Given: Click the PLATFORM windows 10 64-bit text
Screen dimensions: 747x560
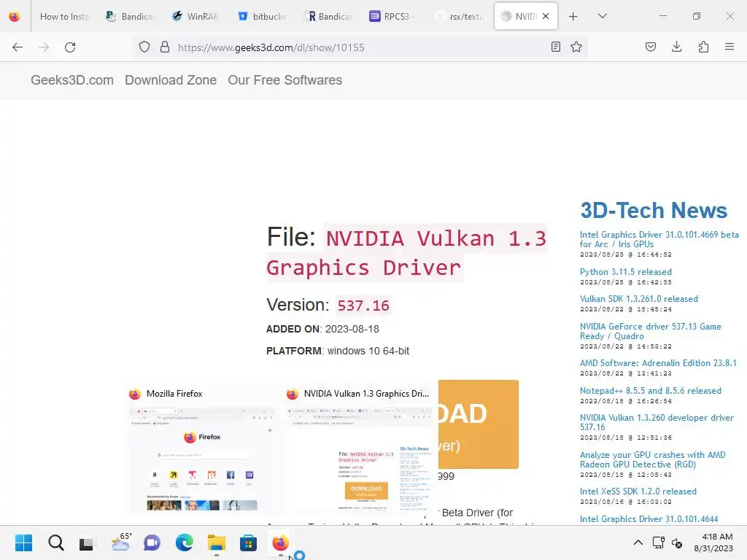Looking at the screenshot, I should (x=337, y=351).
